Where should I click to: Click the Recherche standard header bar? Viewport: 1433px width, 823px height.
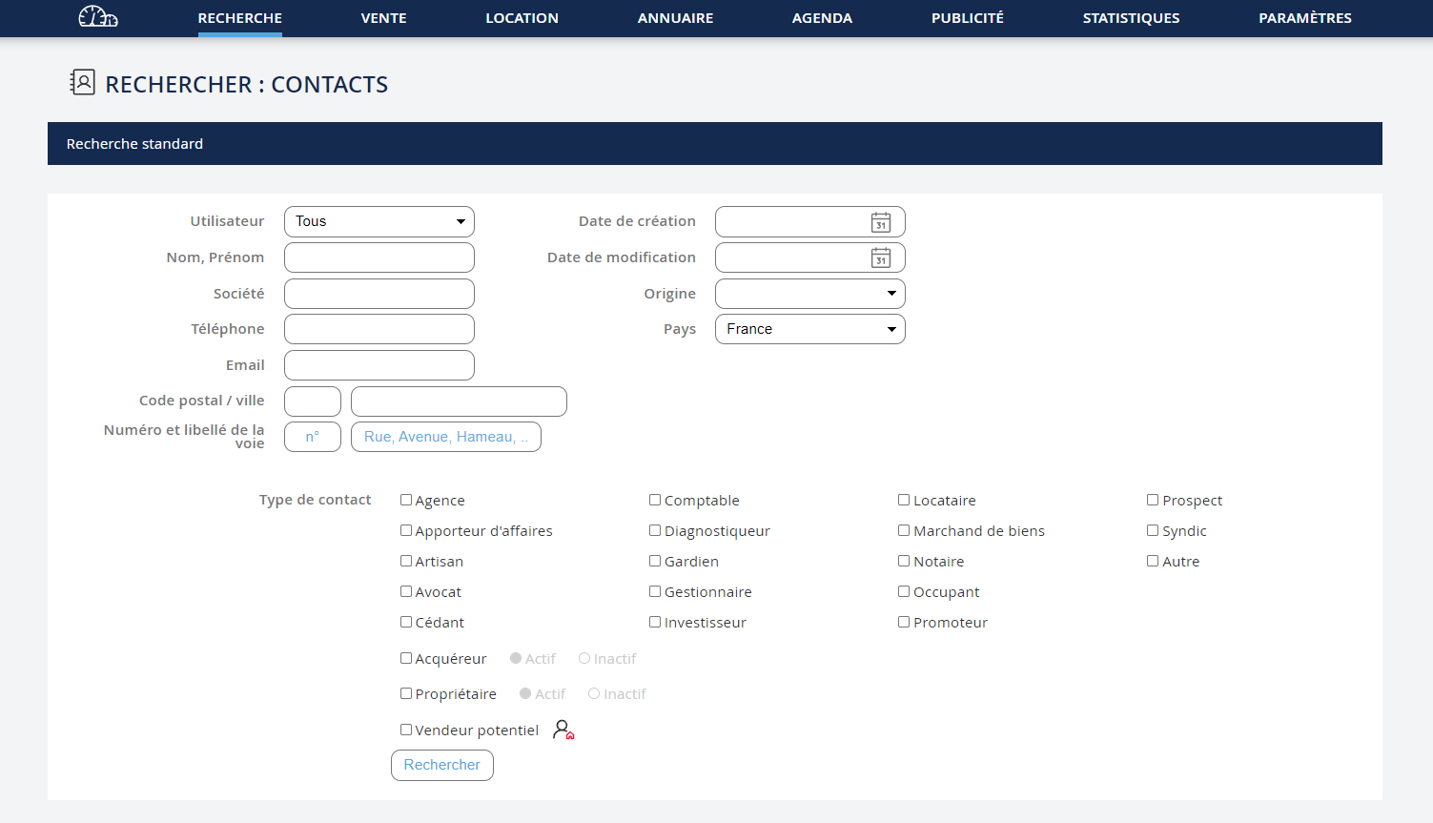714,143
